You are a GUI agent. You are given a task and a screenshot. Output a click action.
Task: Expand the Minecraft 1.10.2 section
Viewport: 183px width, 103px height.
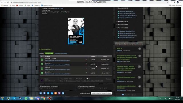[x=123, y=25]
